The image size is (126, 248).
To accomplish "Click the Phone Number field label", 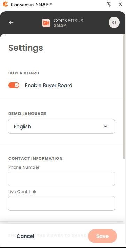I will point(24,167).
